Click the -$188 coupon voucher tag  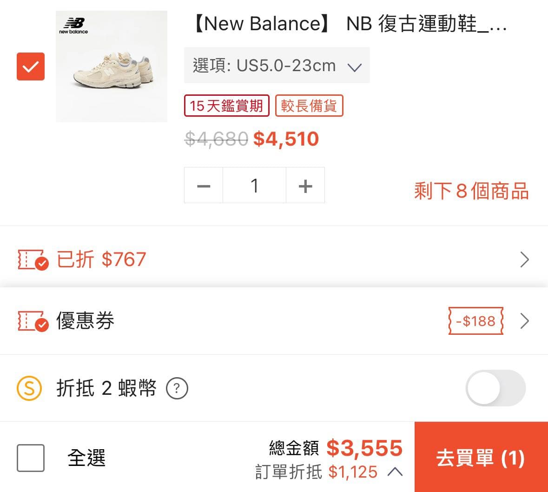475,321
